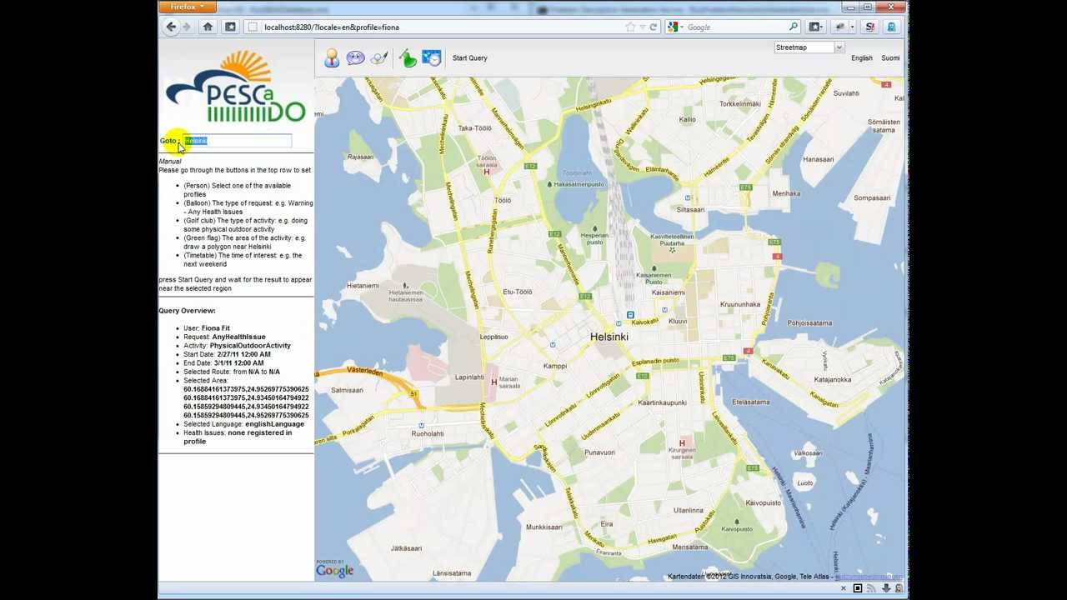Click the 'Activity: PhysicalOutdoorActivity' entry
This screenshot has width=1067, height=600.
237,346
